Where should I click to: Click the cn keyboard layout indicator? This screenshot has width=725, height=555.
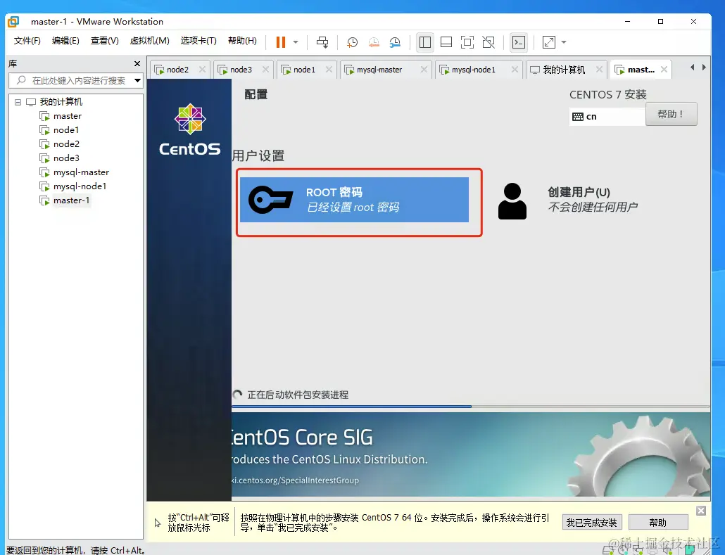tap(607, 117)
